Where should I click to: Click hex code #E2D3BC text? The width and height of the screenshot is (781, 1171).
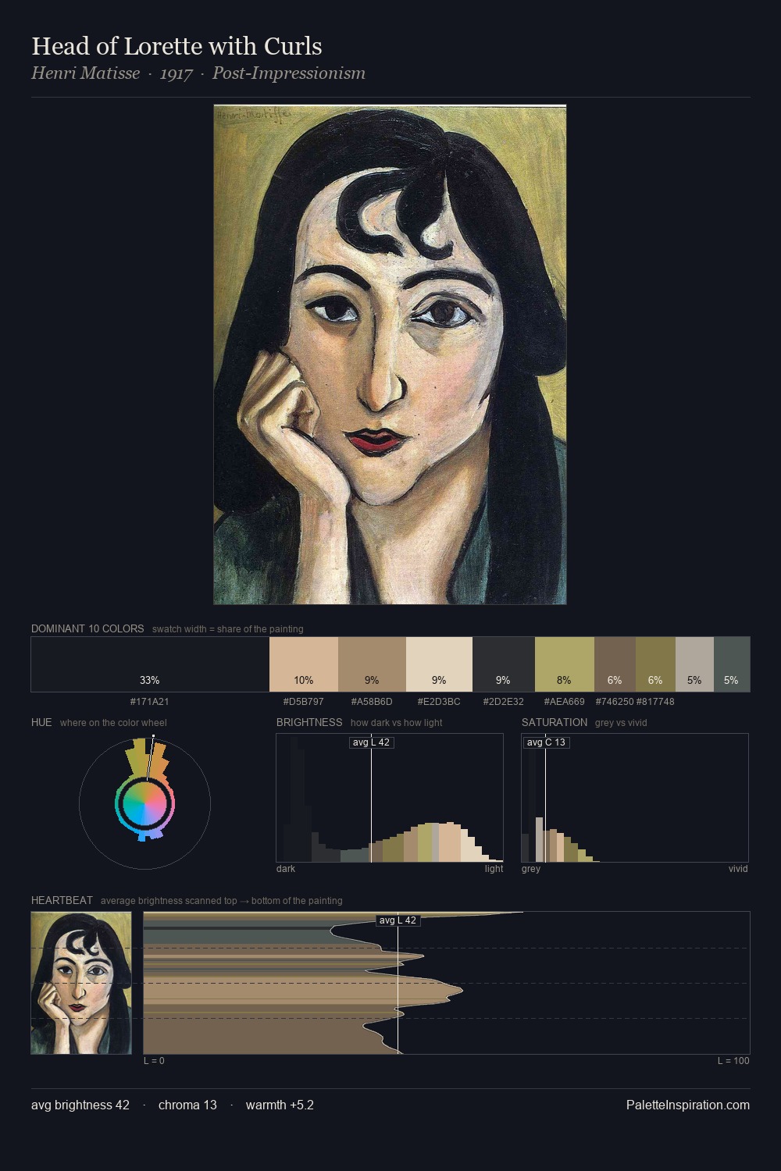[439, 701]
